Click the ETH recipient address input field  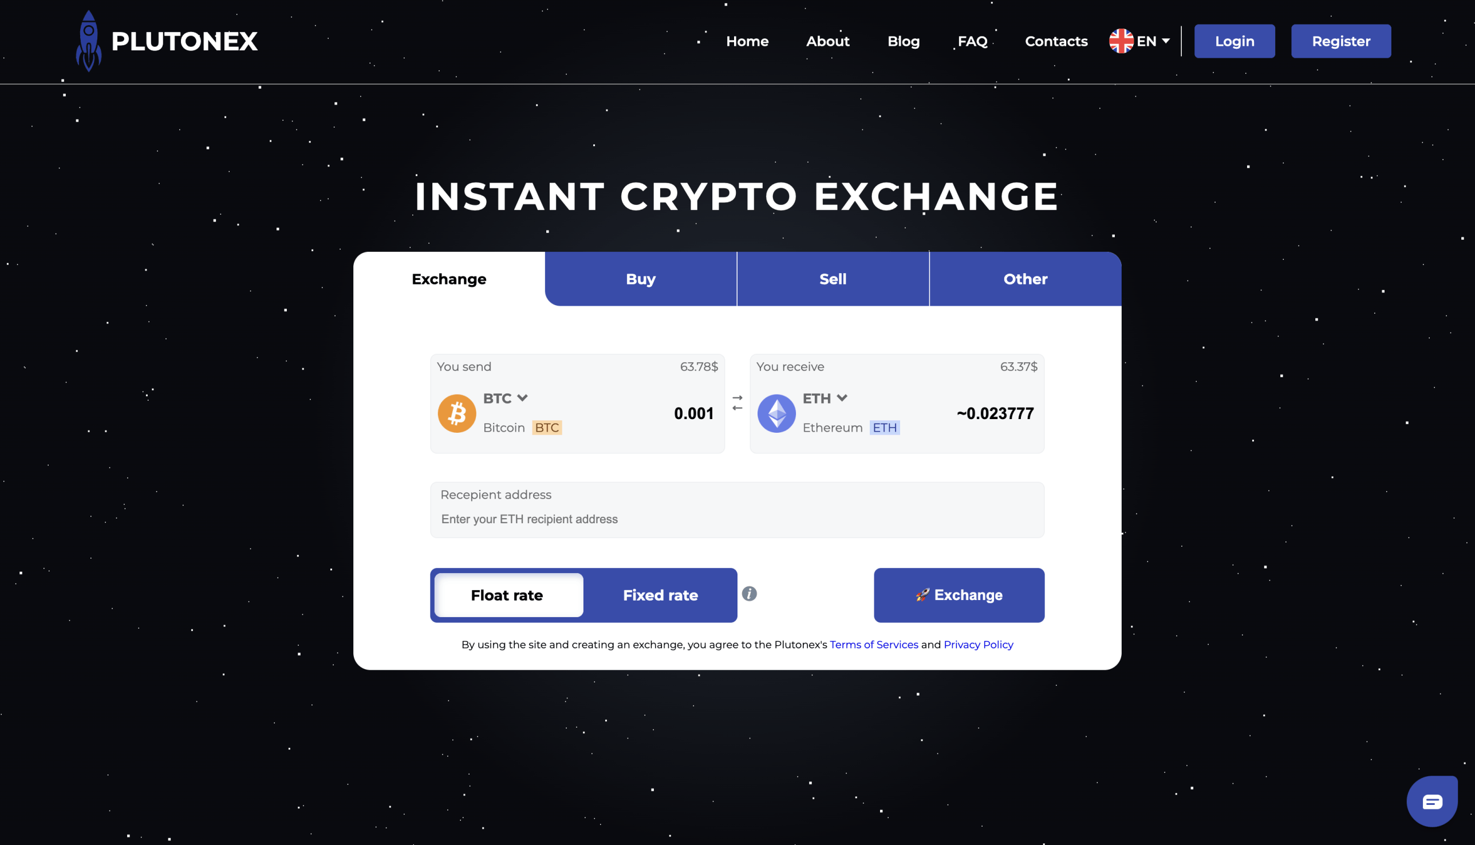click(737, 519)
